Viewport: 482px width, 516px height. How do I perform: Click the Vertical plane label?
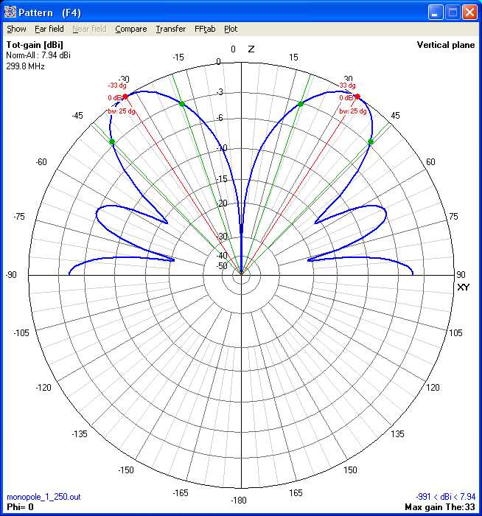445,45
